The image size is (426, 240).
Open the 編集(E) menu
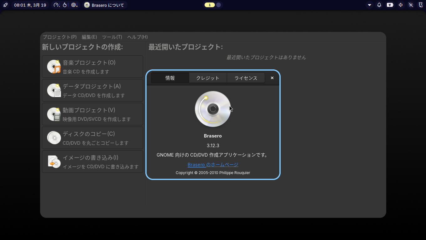(x=89, y=37)
